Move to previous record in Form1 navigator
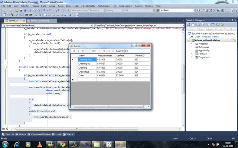The image size is (238, 148). click(78, 51)
